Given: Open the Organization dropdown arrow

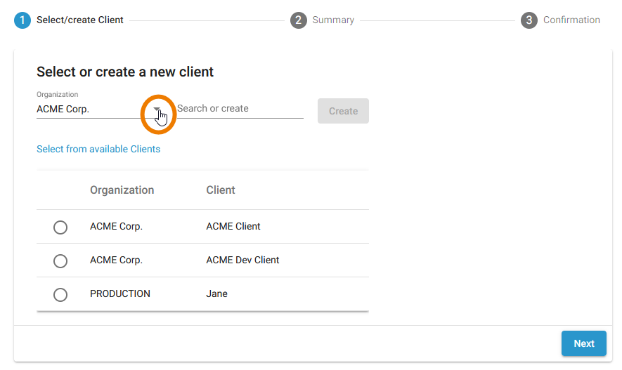Looking at the screenshot, I should 157,110.
